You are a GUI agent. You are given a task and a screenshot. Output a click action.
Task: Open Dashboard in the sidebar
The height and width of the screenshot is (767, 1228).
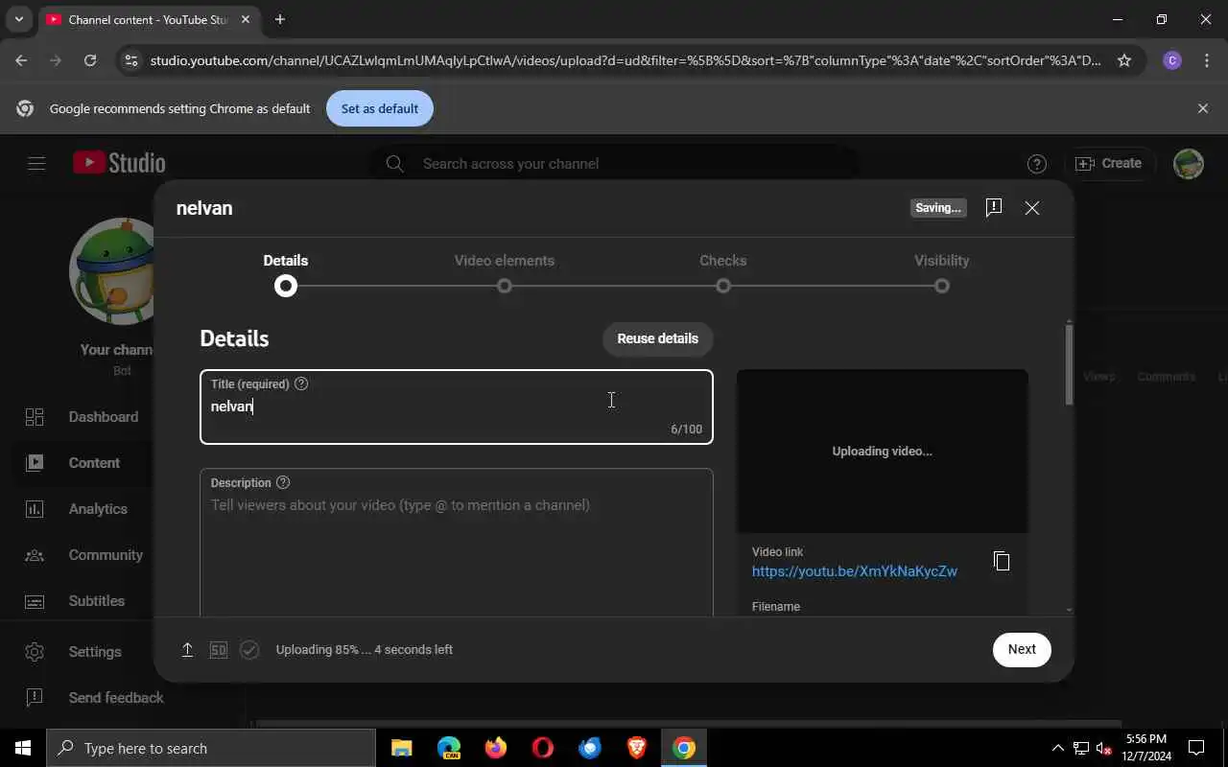pyautogui.click(x=104, y=417)
